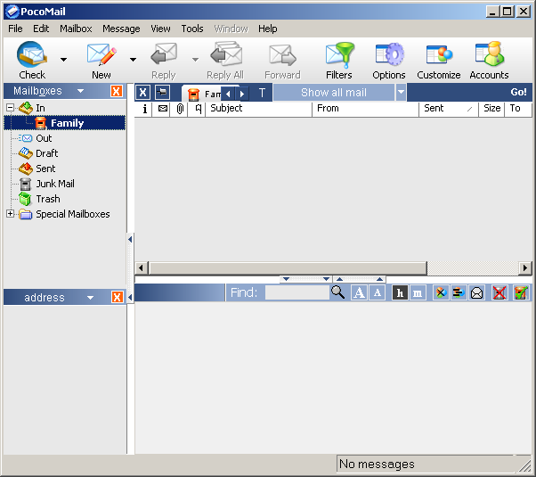Viewport: 536px width, 477px height.
Task: Open the Accounts icon
Action: point(489,55)
